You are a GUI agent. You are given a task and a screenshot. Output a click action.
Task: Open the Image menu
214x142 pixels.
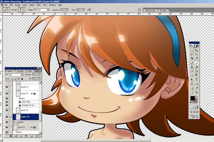[18, 5]
